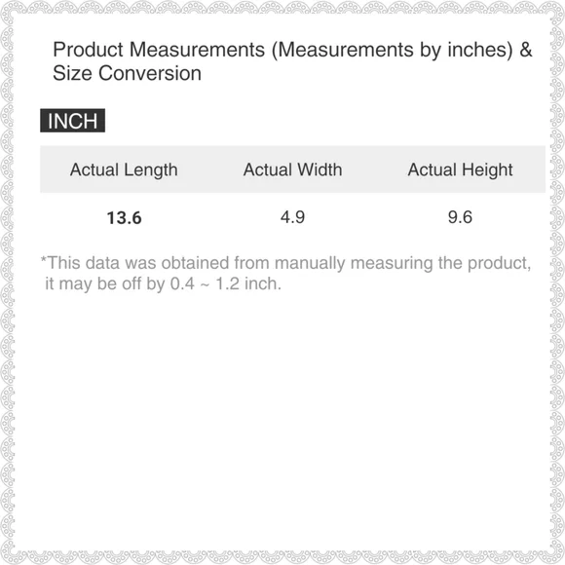Click the ornamental bottom-left border corner
Image resolution: width=565 pixels, height=565 pixels.
click(x=8, y=557)
